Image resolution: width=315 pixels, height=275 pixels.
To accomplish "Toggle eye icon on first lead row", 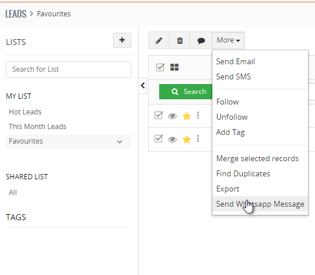I will [172, 116].
